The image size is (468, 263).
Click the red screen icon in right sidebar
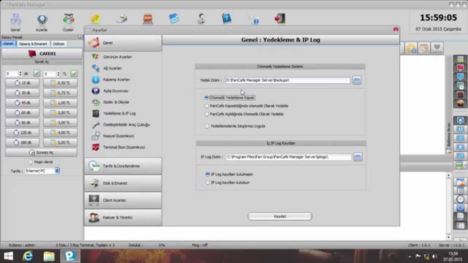[x=460, y=68]
